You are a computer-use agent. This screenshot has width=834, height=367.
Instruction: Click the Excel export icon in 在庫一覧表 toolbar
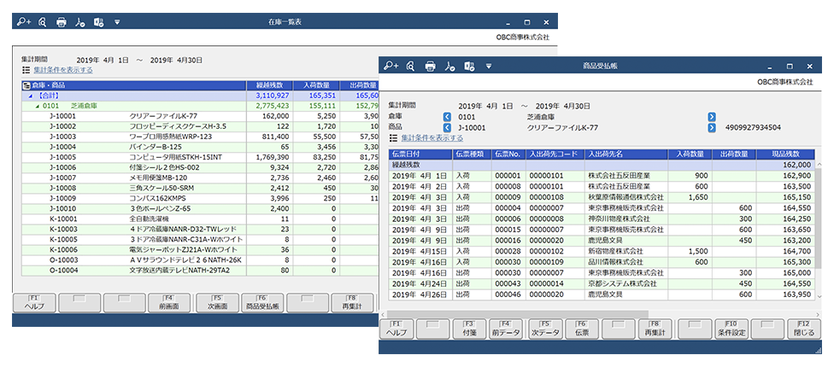[x=98, y=22]
